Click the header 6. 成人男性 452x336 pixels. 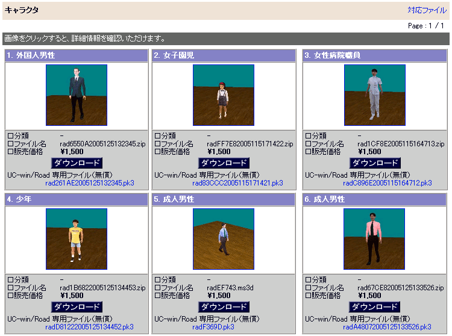pyautogui.click(x=374, y=199)
